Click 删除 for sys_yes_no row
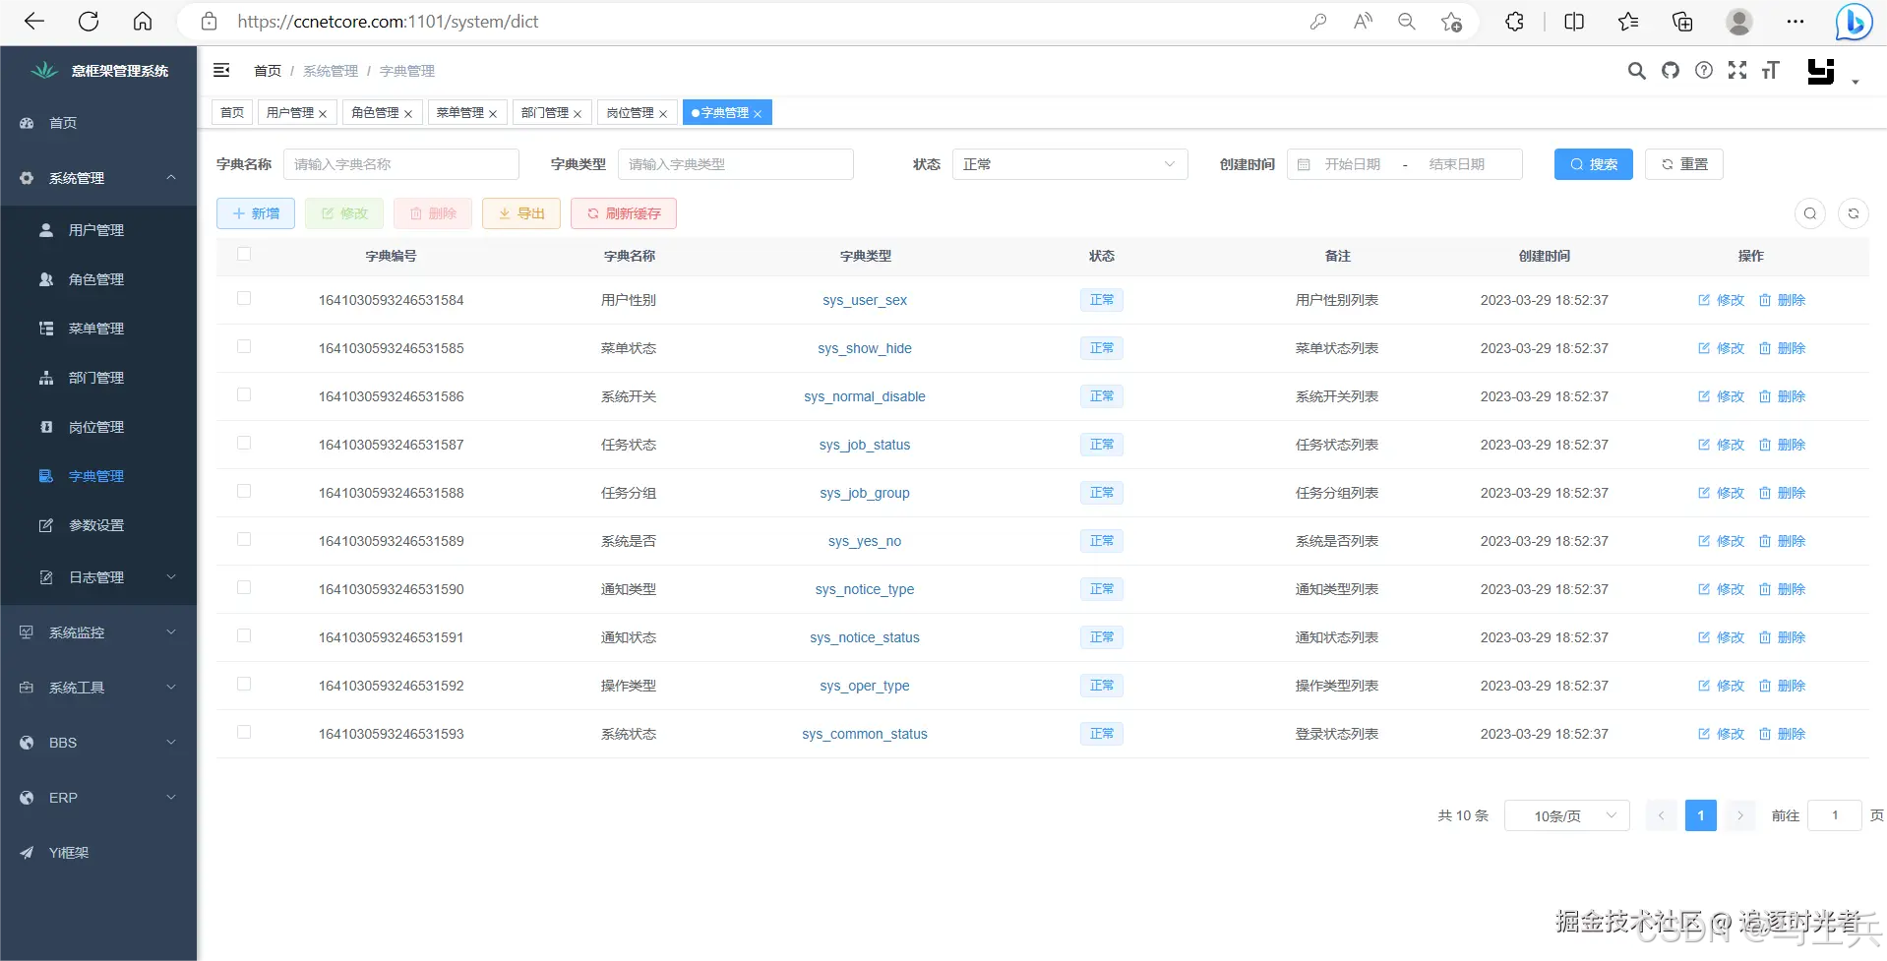1887x961 pixels. [x=1782, y=541]
